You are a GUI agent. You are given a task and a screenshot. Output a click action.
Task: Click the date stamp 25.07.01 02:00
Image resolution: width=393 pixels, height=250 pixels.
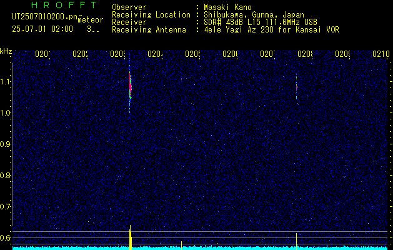(42, 29)
